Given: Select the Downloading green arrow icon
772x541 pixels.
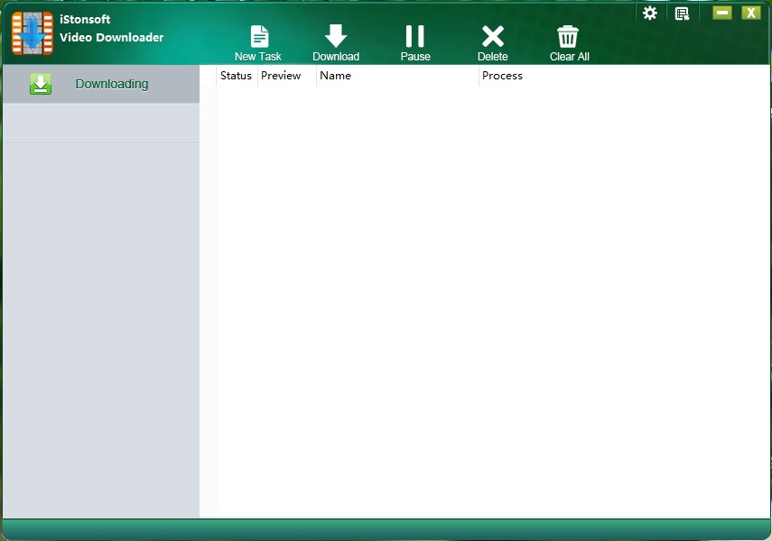Looking at the screenshot, I should 41,83.
